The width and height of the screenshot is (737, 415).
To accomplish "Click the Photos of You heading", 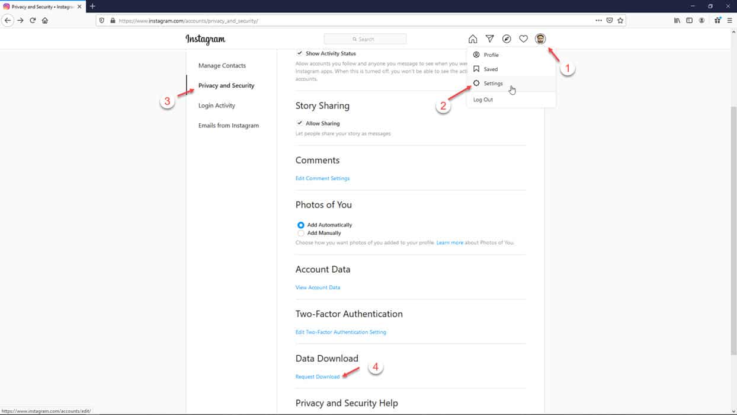I will [x=323, y=205].
